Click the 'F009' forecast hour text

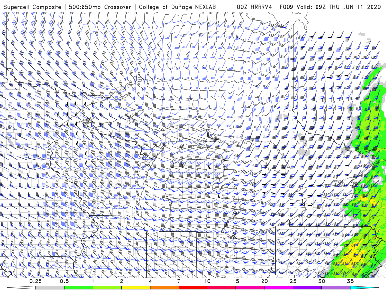(x=286, y=7)
